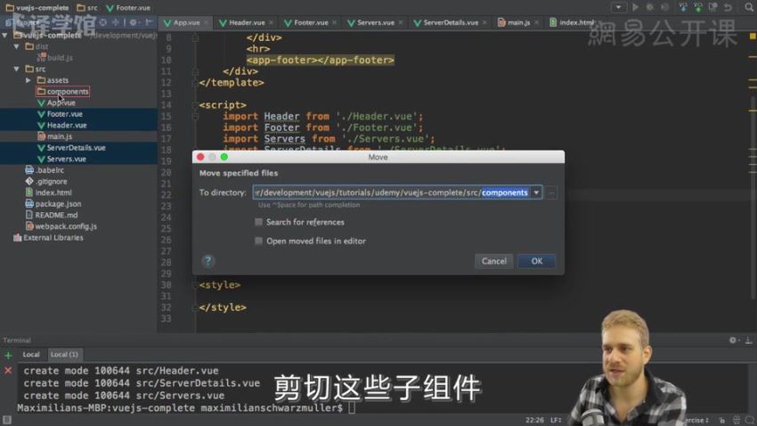Click the help question mark in Move dialog
Image resolution: width=757 pixels, height=426 pixels.
(208, 261)
